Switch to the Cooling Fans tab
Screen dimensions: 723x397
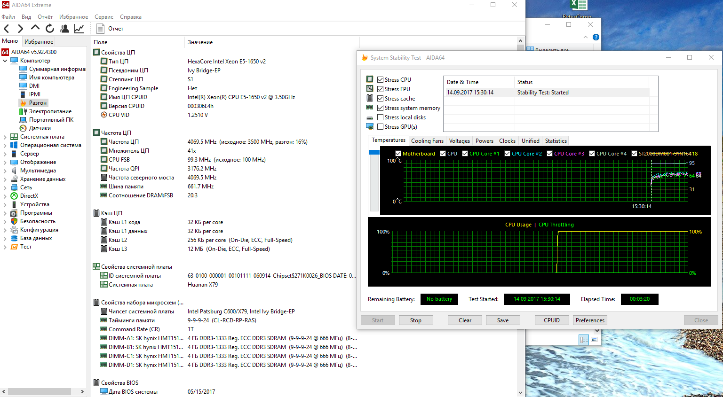[x=427, y=141]
